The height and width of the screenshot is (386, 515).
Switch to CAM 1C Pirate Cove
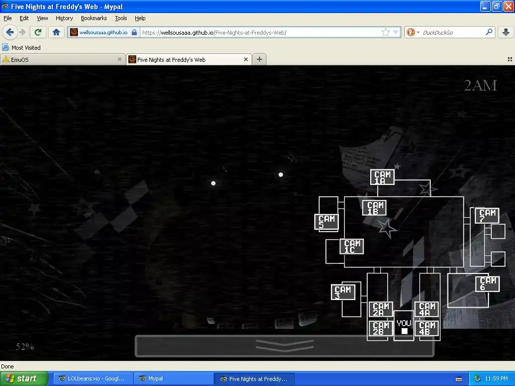point(352,246)
